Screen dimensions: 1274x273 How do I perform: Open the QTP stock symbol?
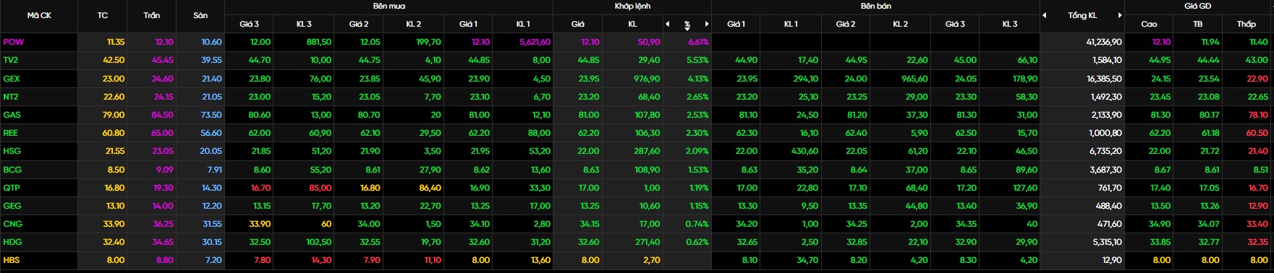tap(12, 188)
